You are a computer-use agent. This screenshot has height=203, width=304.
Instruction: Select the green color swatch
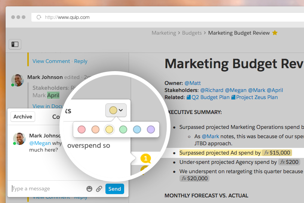click(123, 129)
